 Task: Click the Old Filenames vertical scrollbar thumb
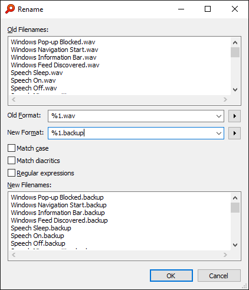(x=235, y=52)
